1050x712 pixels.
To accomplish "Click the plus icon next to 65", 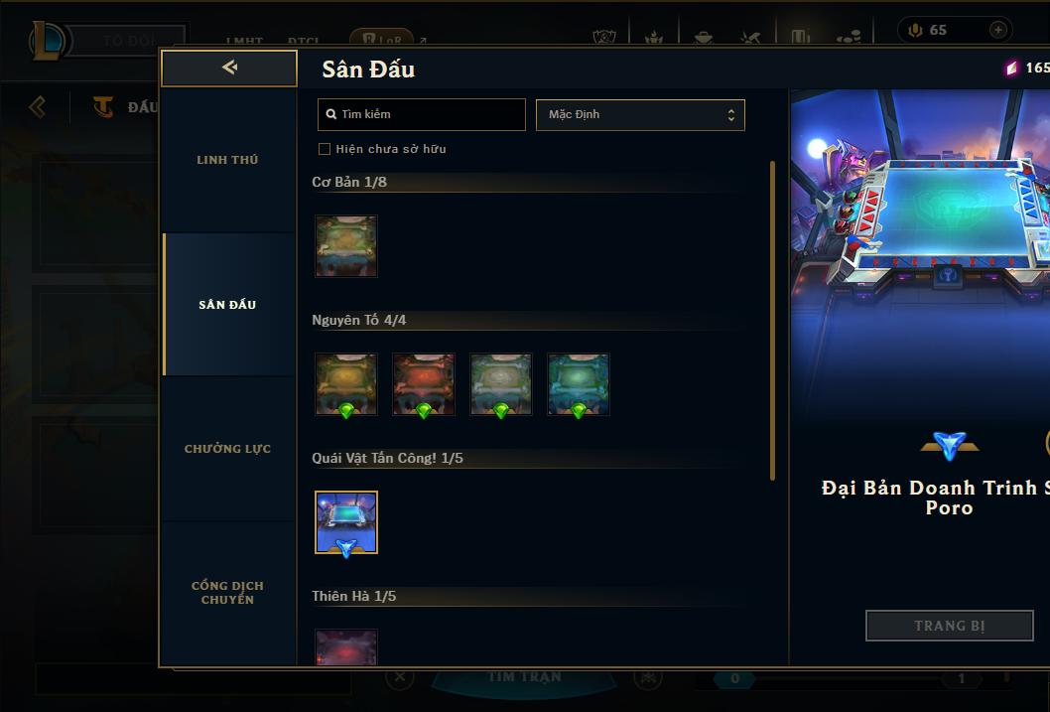I will [x=997, y=30].
